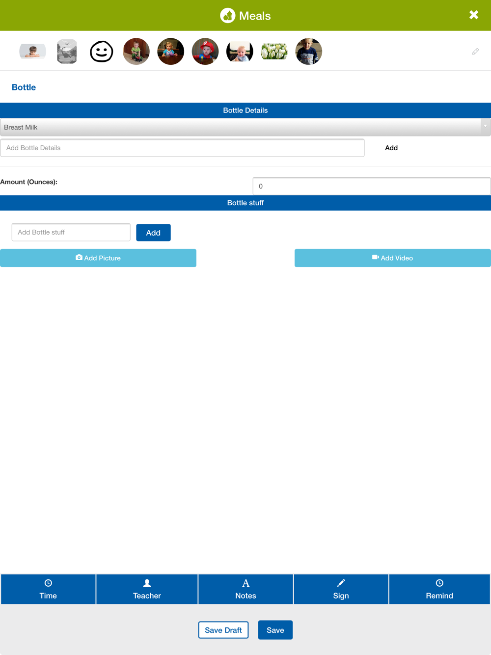The image size is (491, 655).
Task: Select the smiley face avatar
Action: [102, 52]
